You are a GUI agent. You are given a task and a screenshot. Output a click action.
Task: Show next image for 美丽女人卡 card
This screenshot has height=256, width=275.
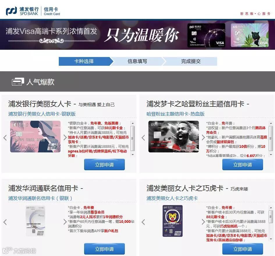[65, 138]
